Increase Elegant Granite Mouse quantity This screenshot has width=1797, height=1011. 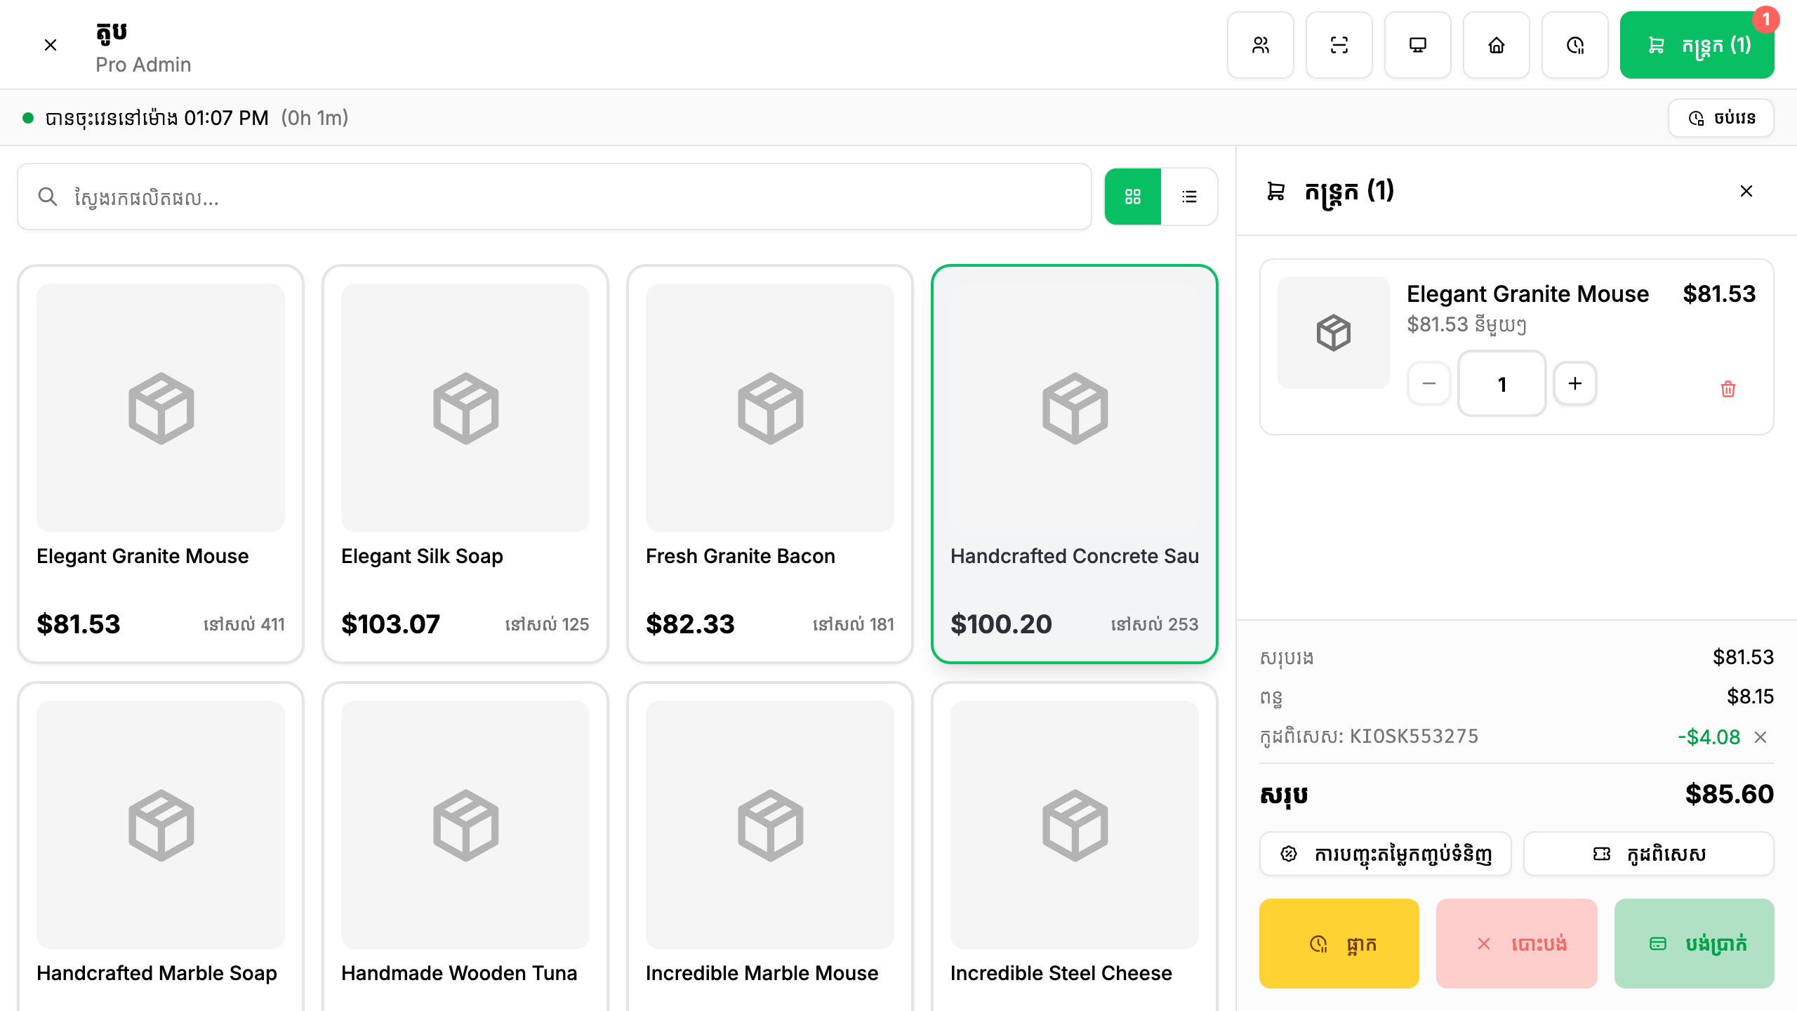[1575, 383]
